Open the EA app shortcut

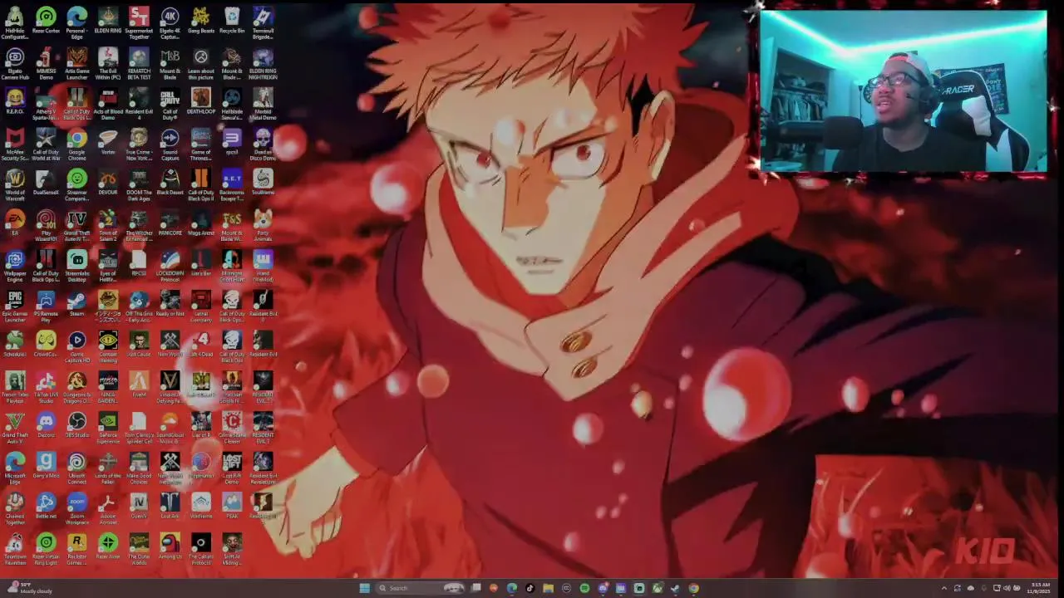[15, 223]
